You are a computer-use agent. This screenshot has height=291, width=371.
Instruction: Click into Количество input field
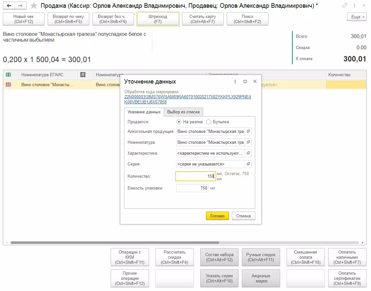click(x=196, y=176)
